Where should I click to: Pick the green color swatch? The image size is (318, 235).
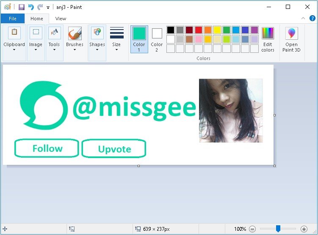pos(227,30)
